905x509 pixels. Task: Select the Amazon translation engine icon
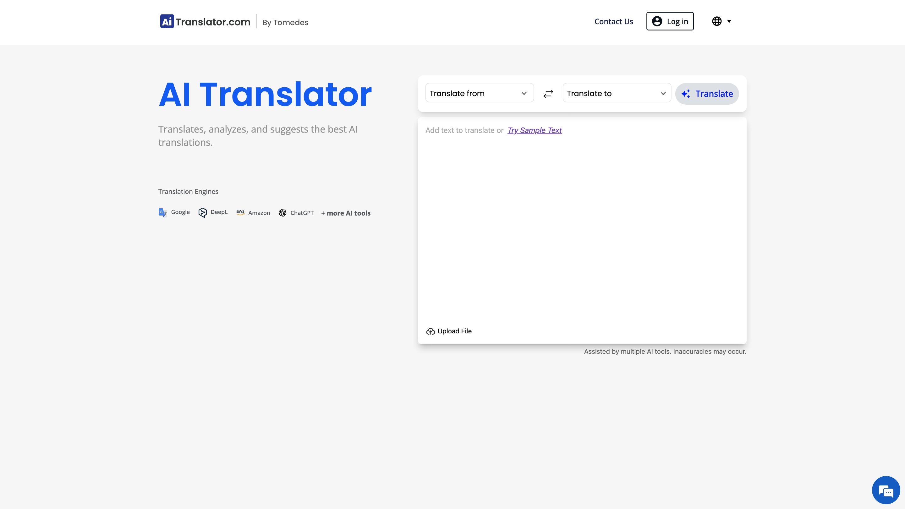(240, 212)
